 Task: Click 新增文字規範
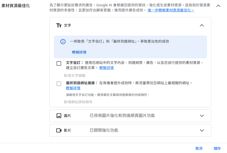point(75,76)
